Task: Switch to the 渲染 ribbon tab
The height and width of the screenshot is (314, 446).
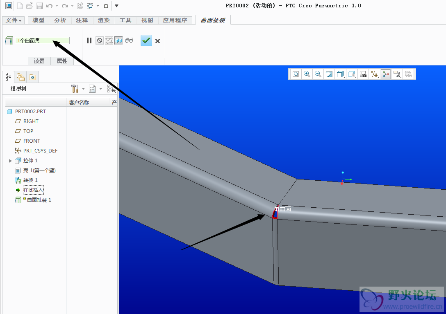Action: tap(104, 20)
